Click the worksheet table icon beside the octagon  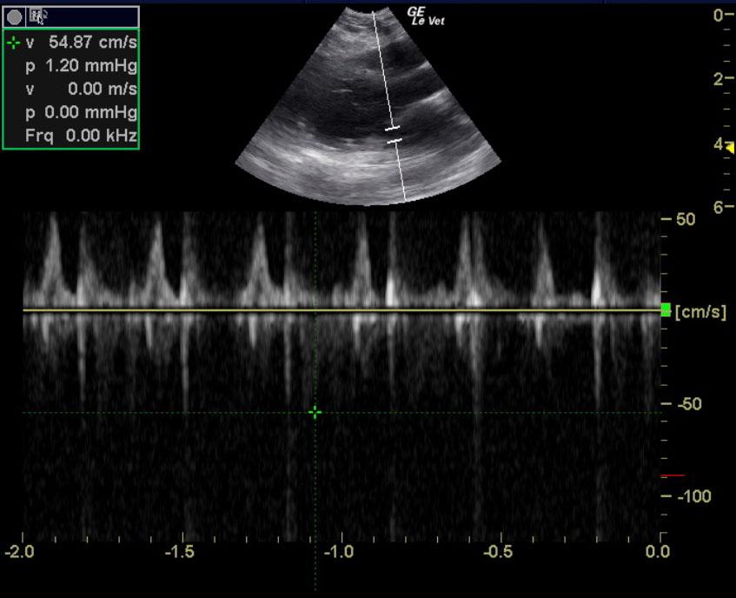(x=37, y=16)
